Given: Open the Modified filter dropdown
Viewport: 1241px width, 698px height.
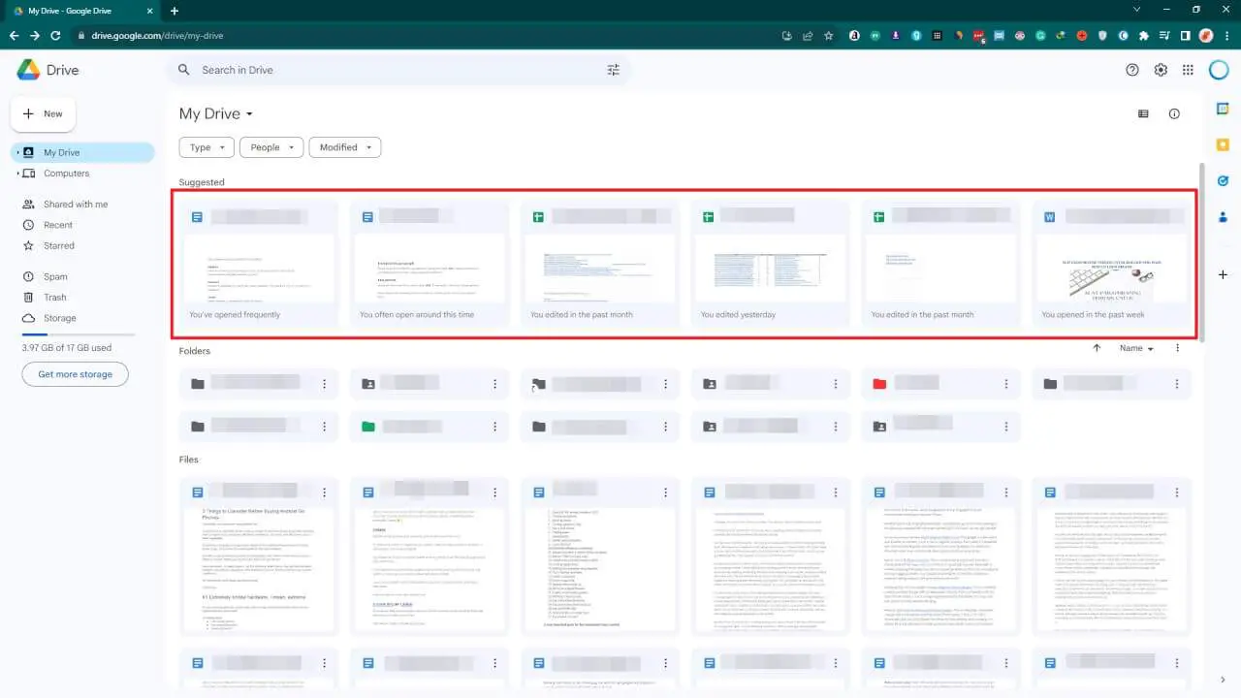Looking at the screenshot, I should click(344, 146).
